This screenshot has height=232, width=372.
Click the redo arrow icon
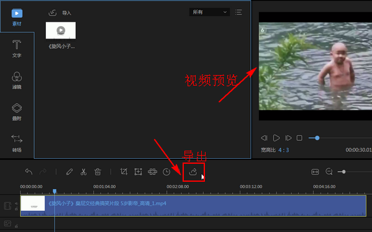point(43,172)
